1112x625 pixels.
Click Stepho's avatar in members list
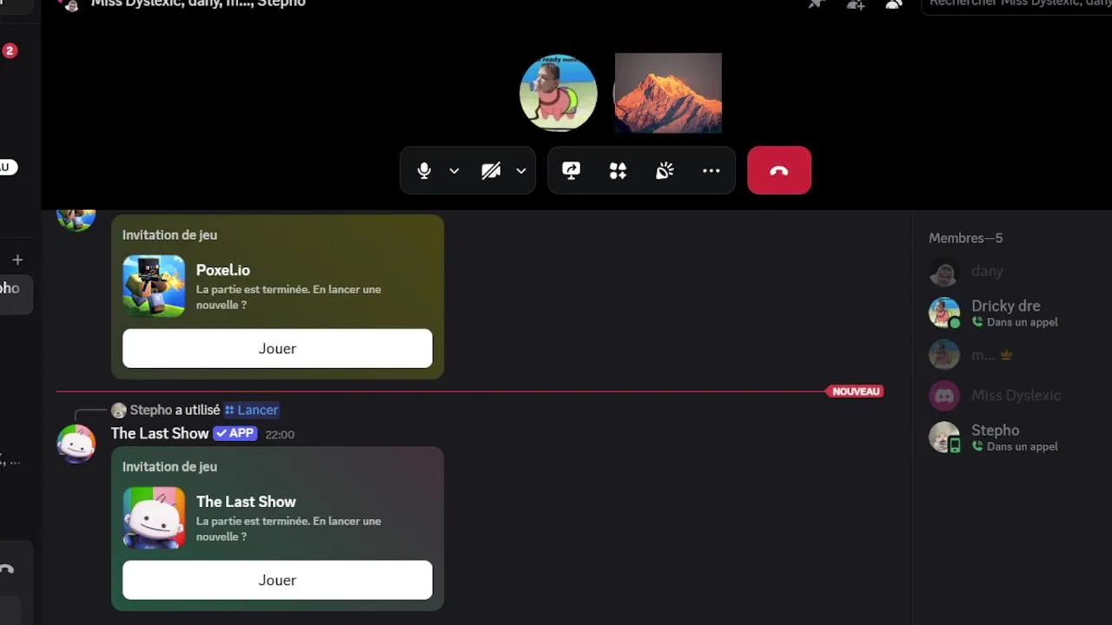coord(944,437)
